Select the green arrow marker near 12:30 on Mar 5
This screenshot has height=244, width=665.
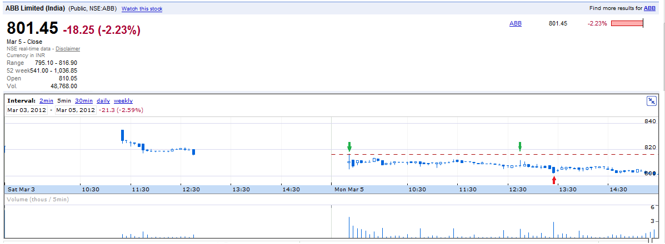click(520, 146)
